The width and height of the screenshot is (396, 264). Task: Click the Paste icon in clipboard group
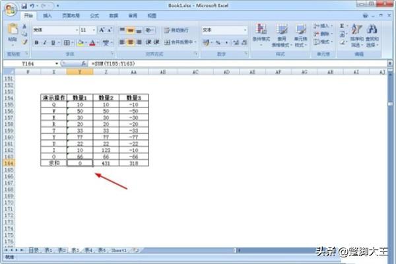pyautogui.click(x=13, y=33)
